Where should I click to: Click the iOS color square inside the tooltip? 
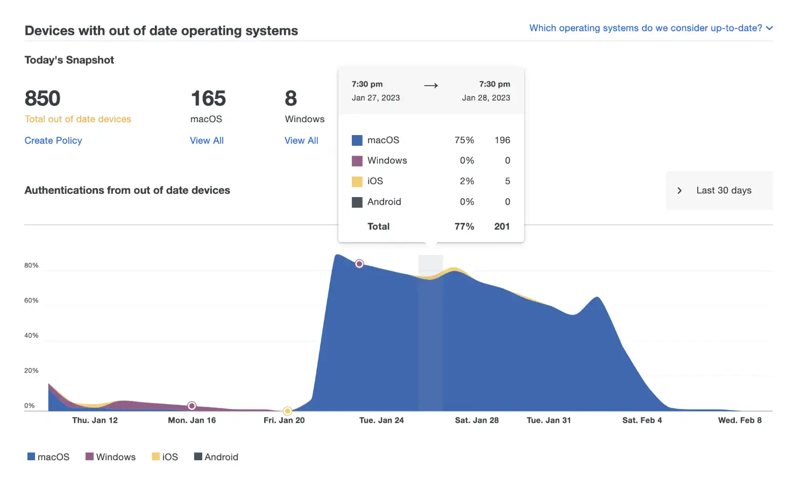pyautogui.click(x=357, y=181)
